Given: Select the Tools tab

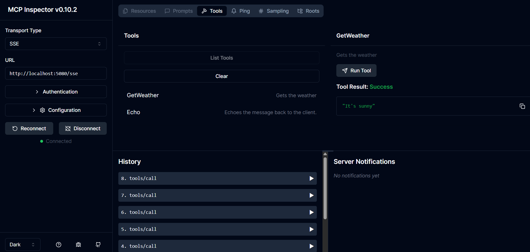Looking at the screenshot, I should point(212,11).
